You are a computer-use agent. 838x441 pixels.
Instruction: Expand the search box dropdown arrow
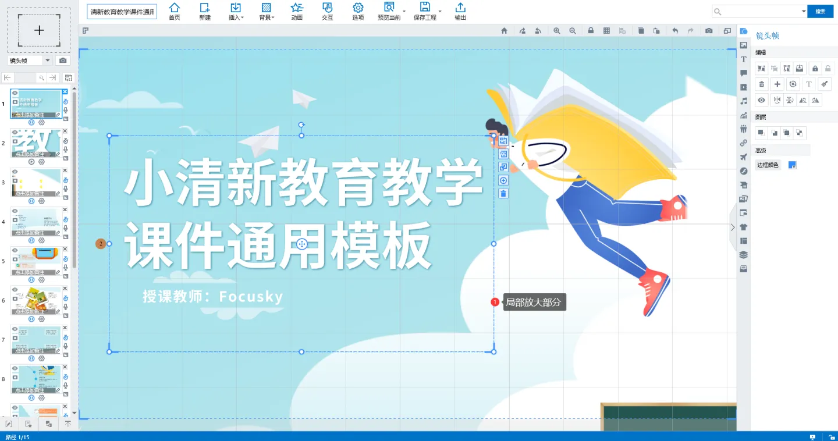click(x=804, y=11)
